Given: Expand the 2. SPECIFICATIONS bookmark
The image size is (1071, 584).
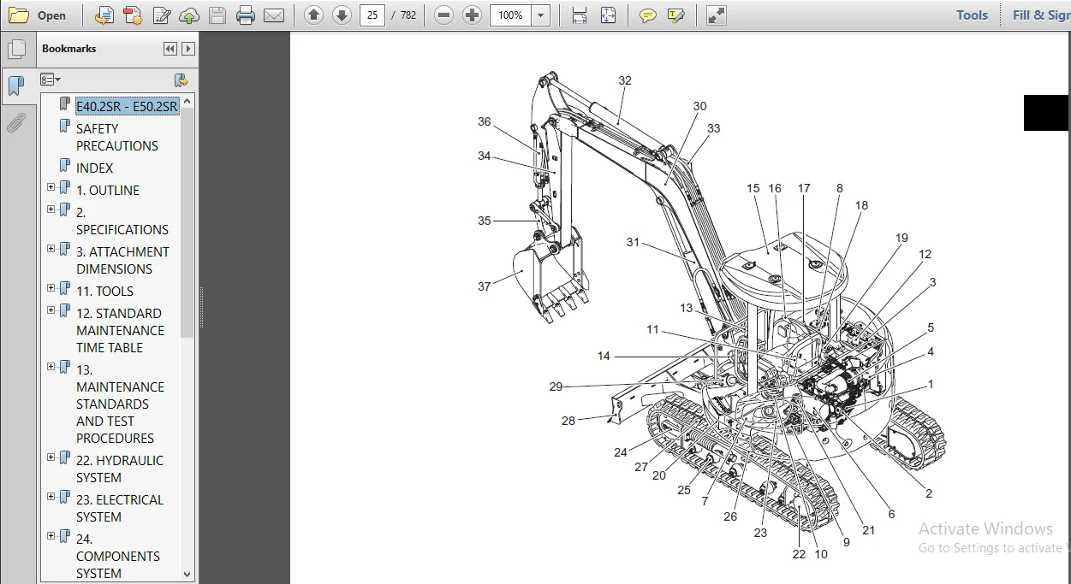Looking at the screenshot, I should (x=51, y=209).
